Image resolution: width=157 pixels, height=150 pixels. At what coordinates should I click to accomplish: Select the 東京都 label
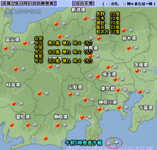click(108, 89)
